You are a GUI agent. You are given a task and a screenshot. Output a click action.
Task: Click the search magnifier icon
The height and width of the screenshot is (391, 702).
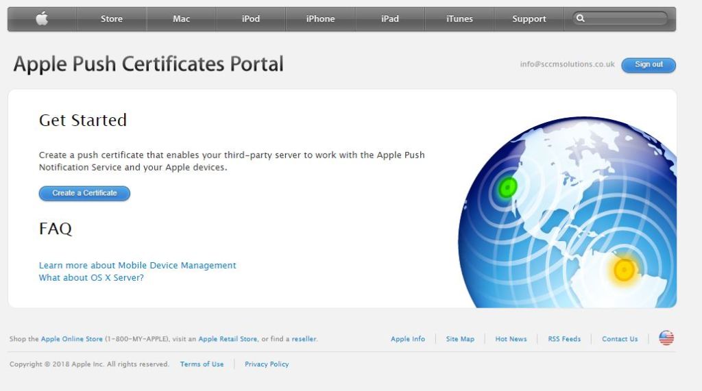click(581, 18)
